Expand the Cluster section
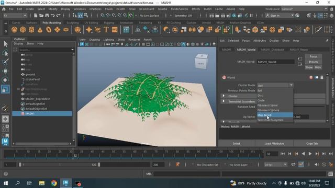 click(x=224, y=96)
